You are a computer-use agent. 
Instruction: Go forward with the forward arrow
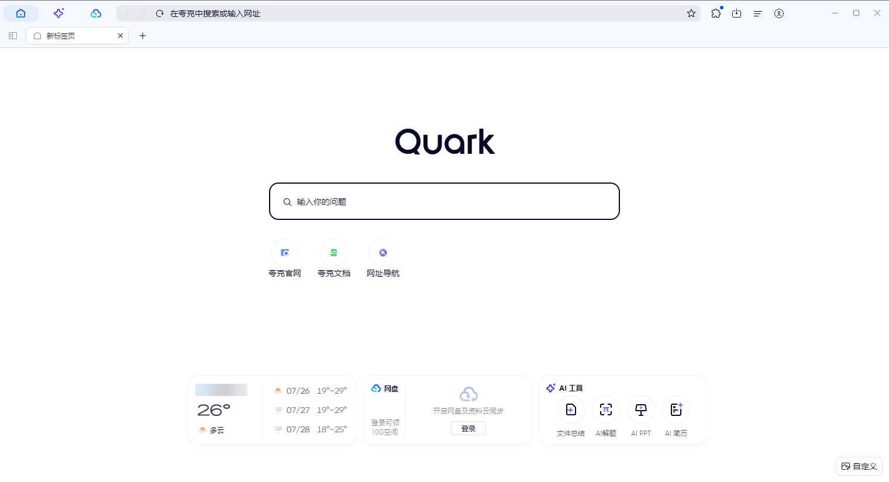pos(143,13)
